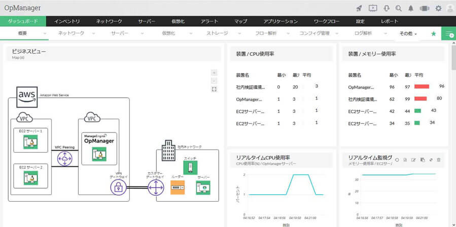Viewport: 456px width, 227px height.
Task: Click the green add-widget icon button
Action: tap(449, 34)
